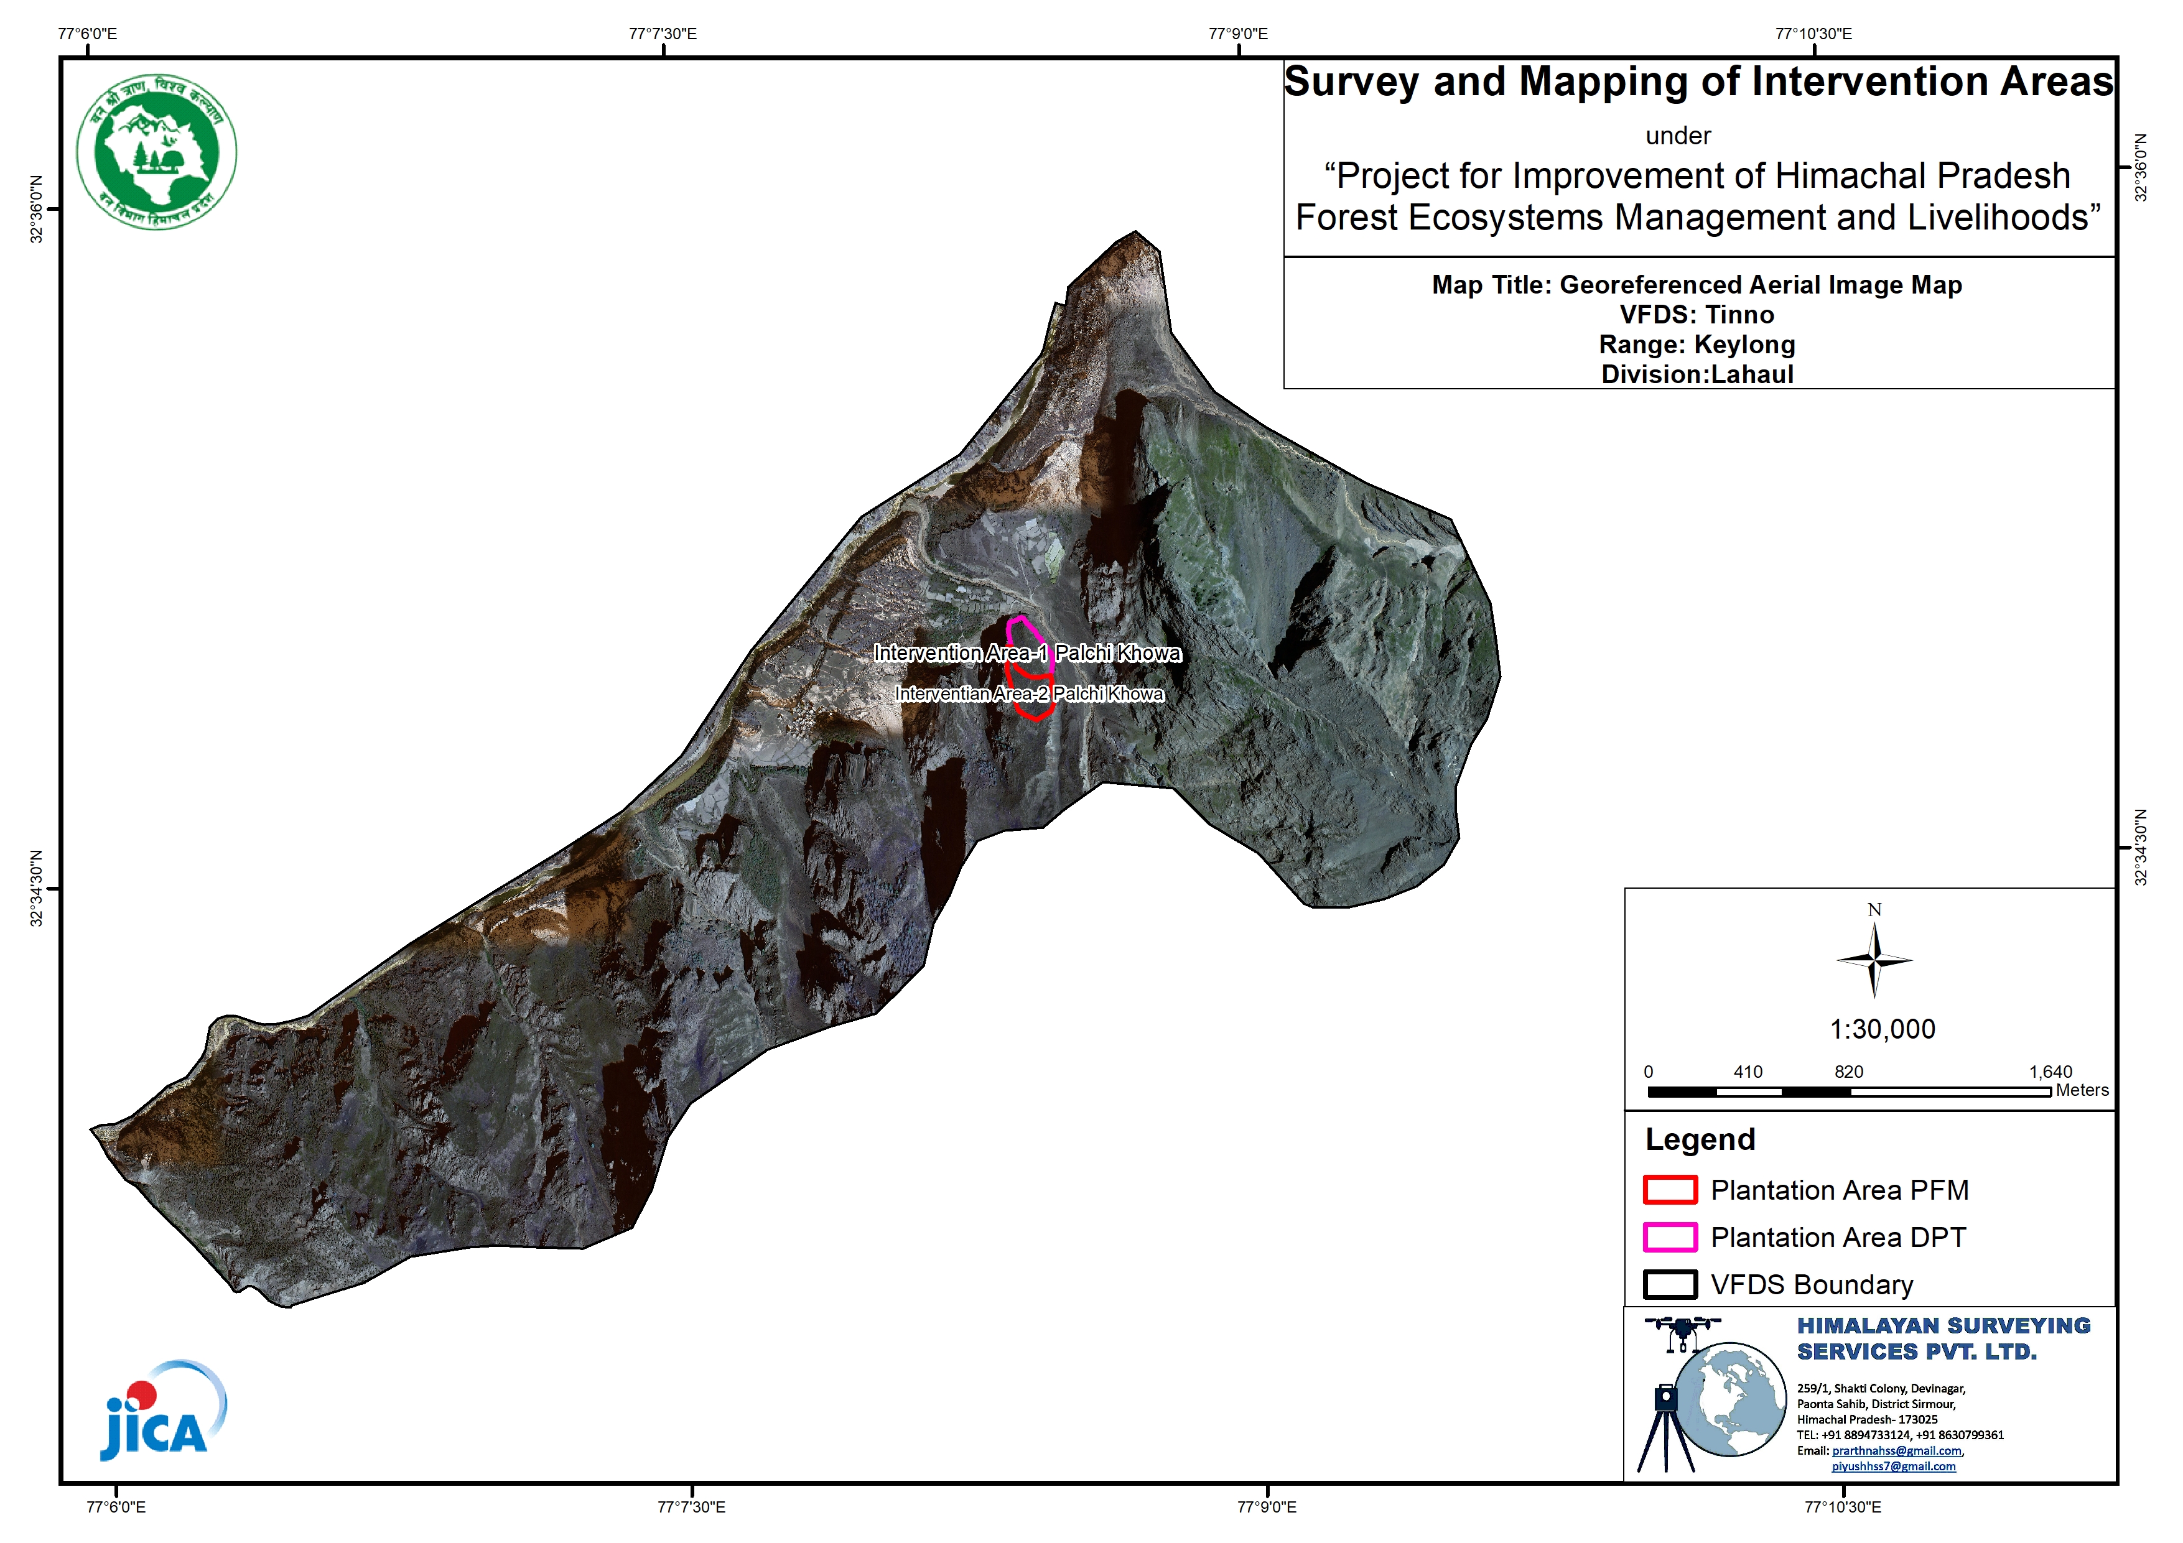Click the black and white scale bar
This screenshot has height=1543, width=2183.
[1850, 1092]
